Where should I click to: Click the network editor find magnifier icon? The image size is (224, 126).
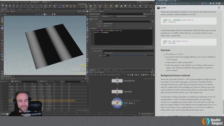click(152, 75)
